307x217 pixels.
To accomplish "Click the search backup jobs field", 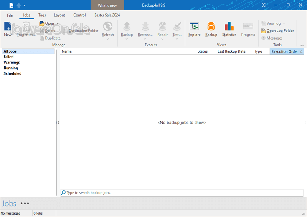I will [x=182, y=193].
